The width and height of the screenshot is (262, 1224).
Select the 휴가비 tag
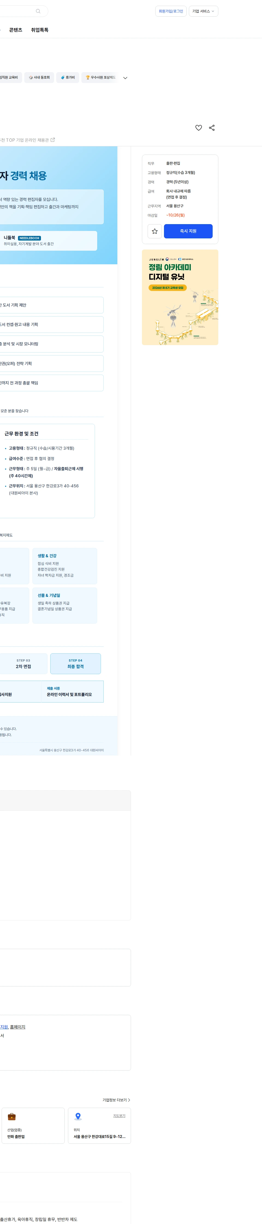coord(67,78)
